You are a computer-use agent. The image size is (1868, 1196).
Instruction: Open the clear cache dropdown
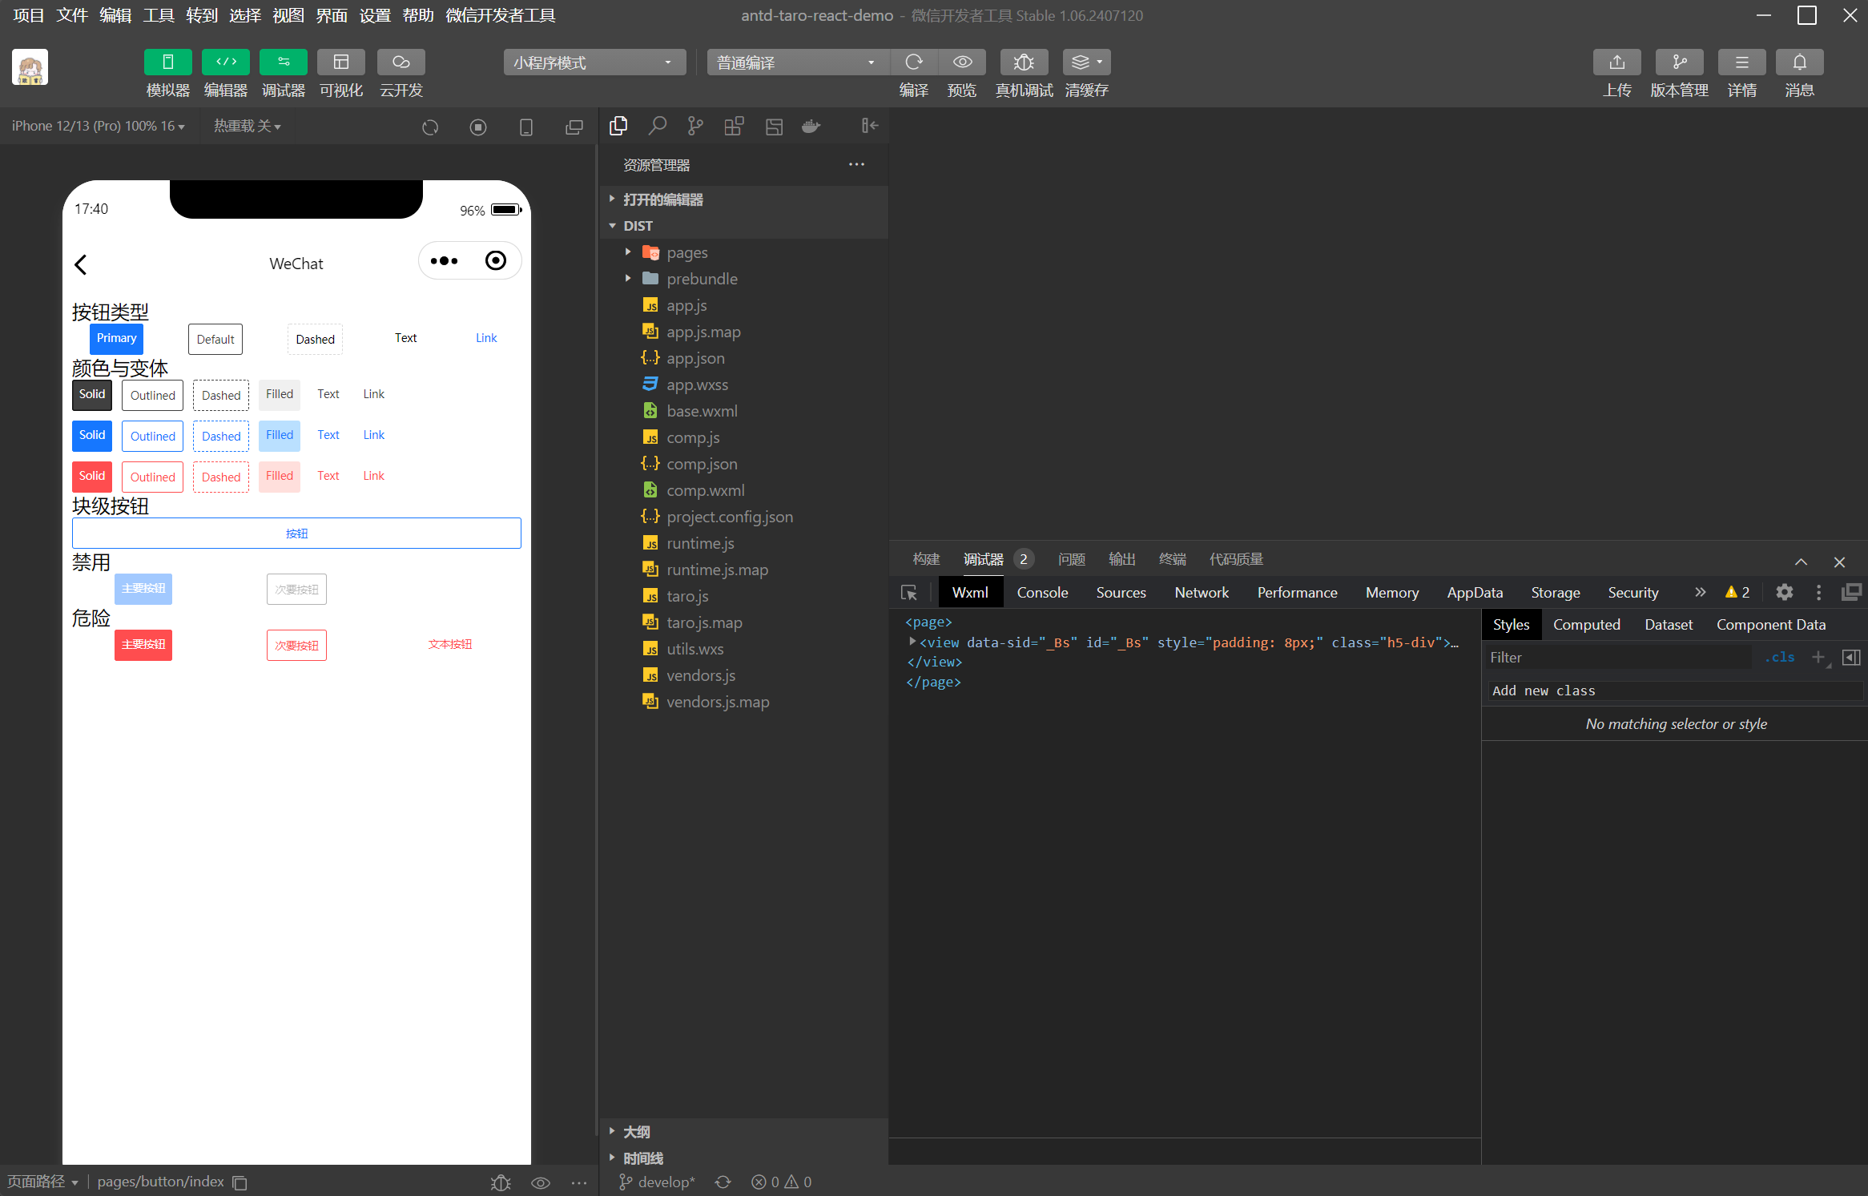[x=1087, y=62]
